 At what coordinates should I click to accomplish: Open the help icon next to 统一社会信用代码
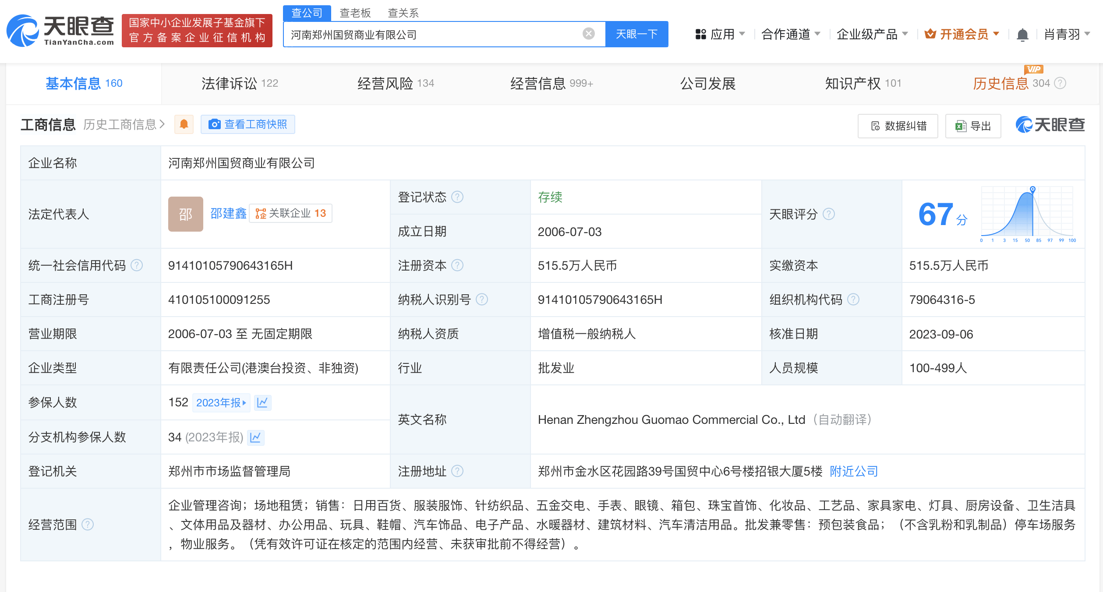(137, 265)
